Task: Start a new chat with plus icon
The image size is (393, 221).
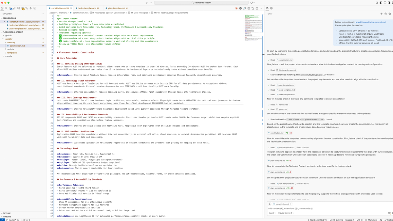Action: 381,14
